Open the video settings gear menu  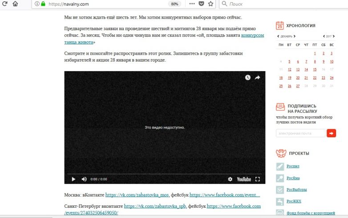tap(230, 179)
